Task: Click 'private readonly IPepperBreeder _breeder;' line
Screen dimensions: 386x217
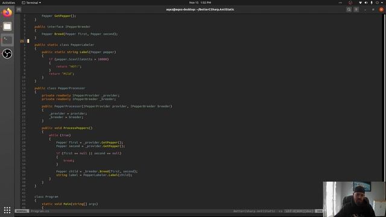Action: (78, 99)
